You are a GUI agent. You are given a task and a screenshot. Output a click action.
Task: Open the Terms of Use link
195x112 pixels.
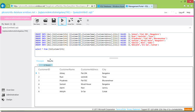pyautogui.click(x=121, y=109)
